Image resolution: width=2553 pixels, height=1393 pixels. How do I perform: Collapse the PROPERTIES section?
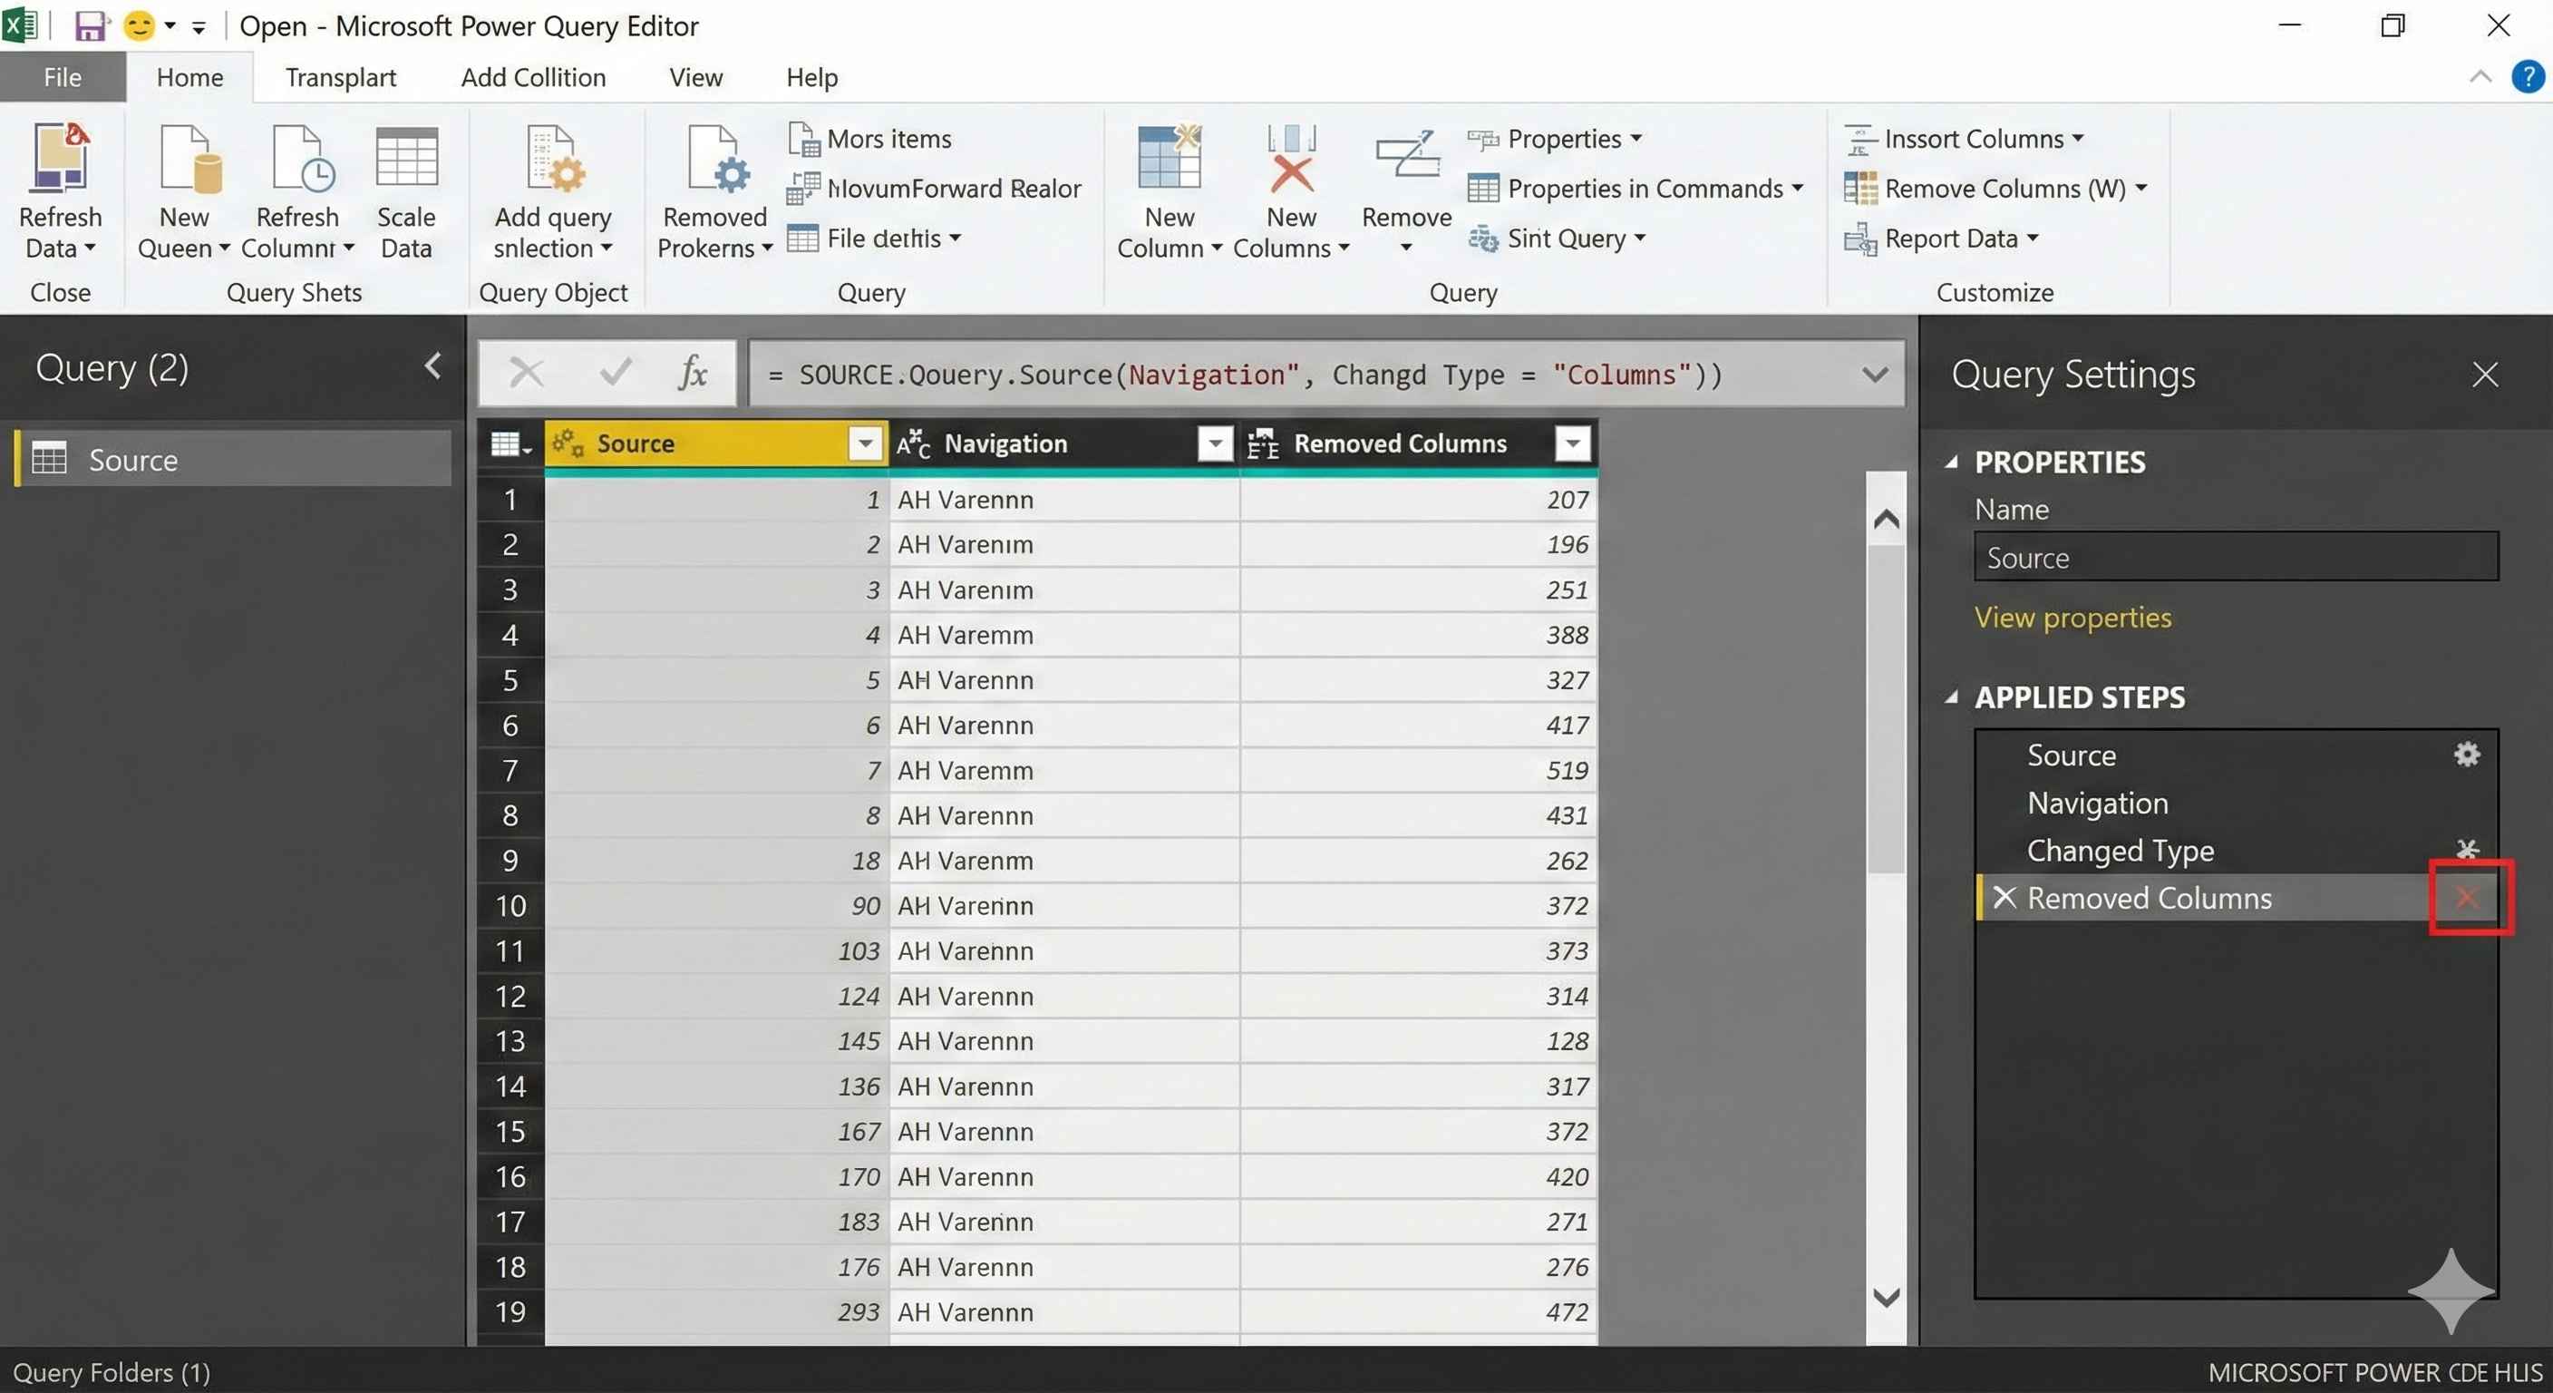point(1951,461)
